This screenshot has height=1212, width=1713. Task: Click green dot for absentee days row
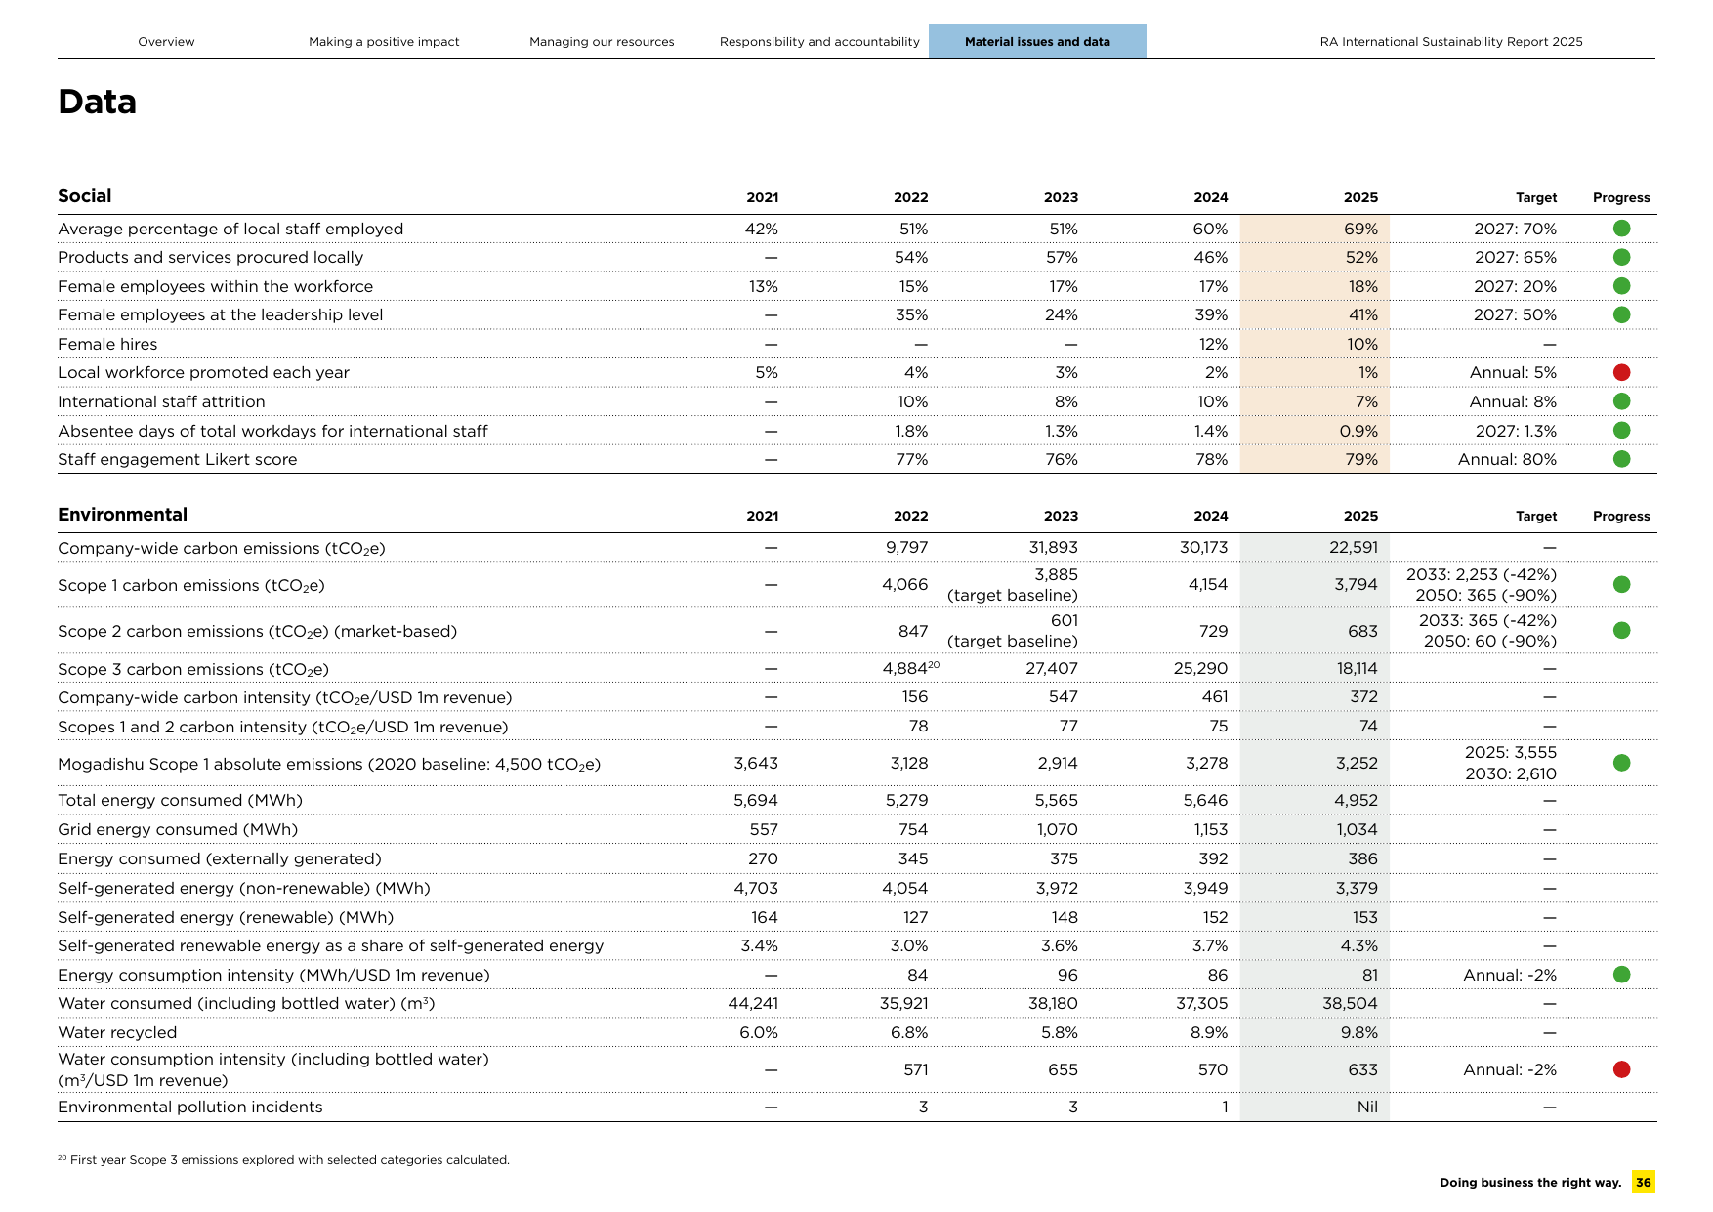[1622, 430]
